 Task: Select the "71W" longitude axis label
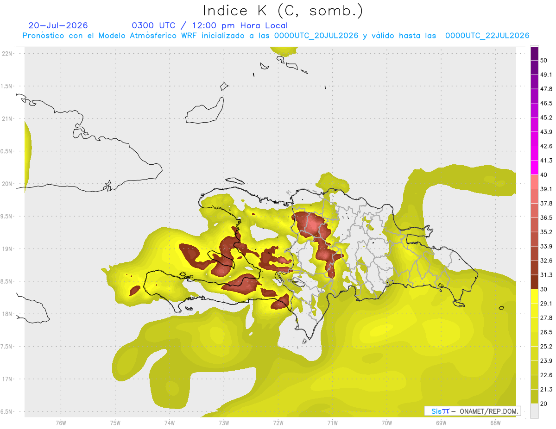[332, 423]
